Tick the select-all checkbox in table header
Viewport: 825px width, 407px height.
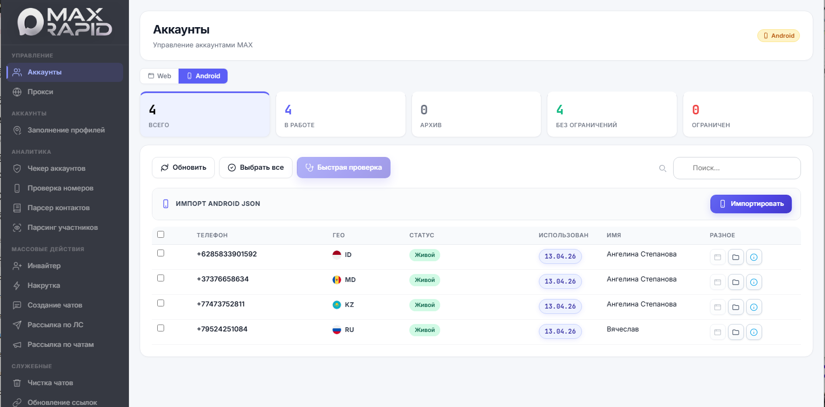coord(161,235)
